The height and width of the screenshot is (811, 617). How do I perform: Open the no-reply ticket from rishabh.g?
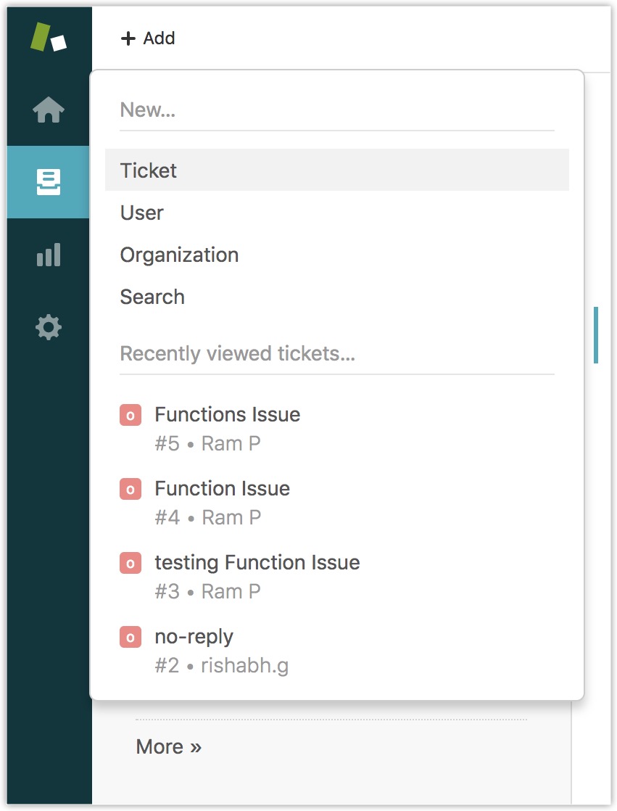point(194,637)
